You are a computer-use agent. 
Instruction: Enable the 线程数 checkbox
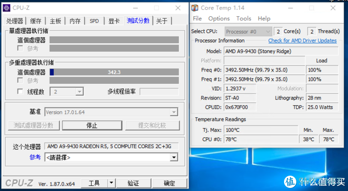pyautogui.click(x=20, y=91)
